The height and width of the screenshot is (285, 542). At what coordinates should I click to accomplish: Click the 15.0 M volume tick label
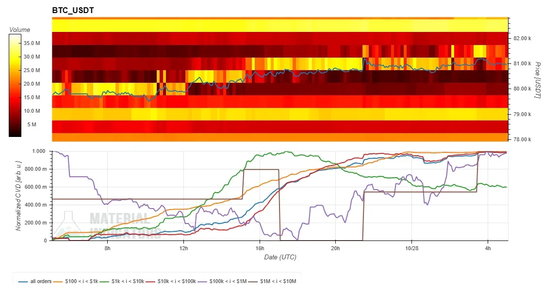32,97
